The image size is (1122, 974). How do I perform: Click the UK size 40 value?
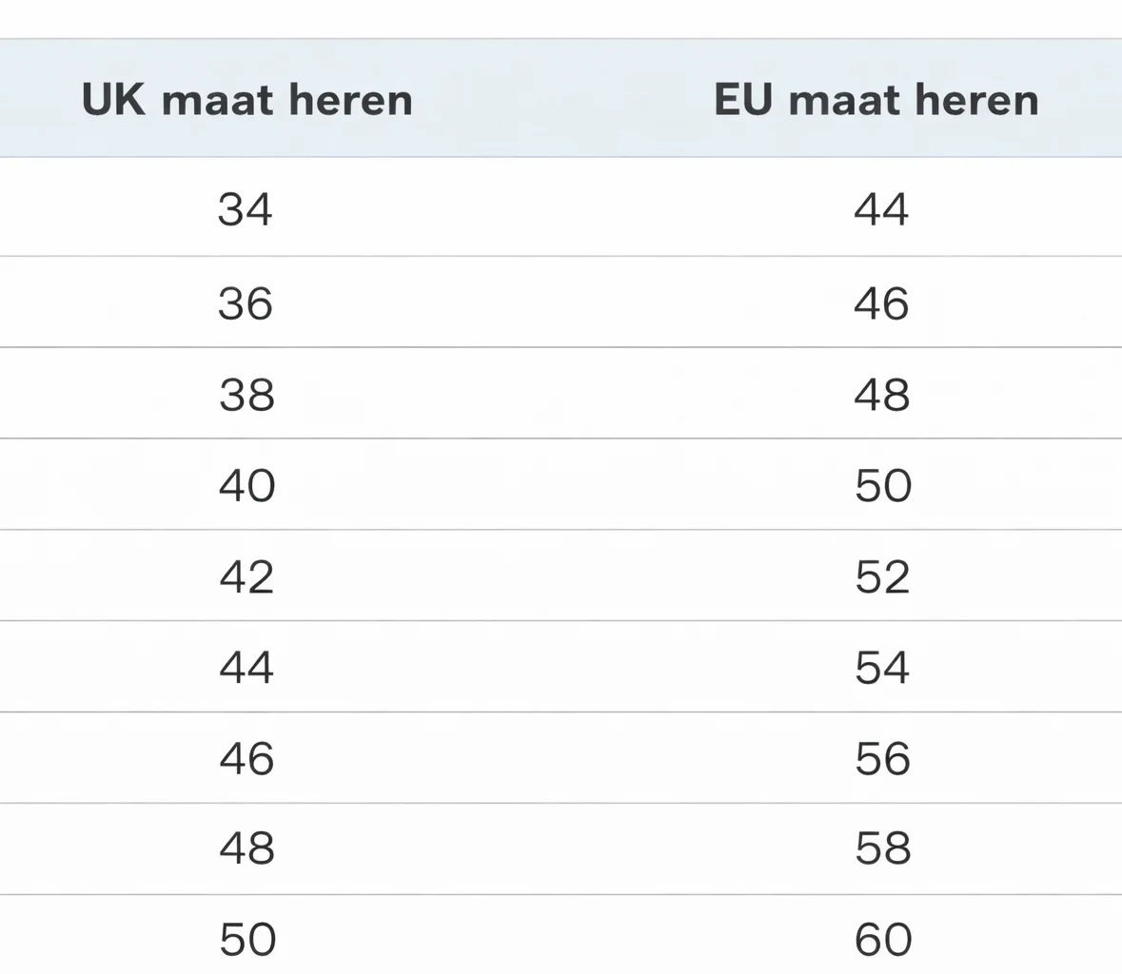click(x=246, y=486)
